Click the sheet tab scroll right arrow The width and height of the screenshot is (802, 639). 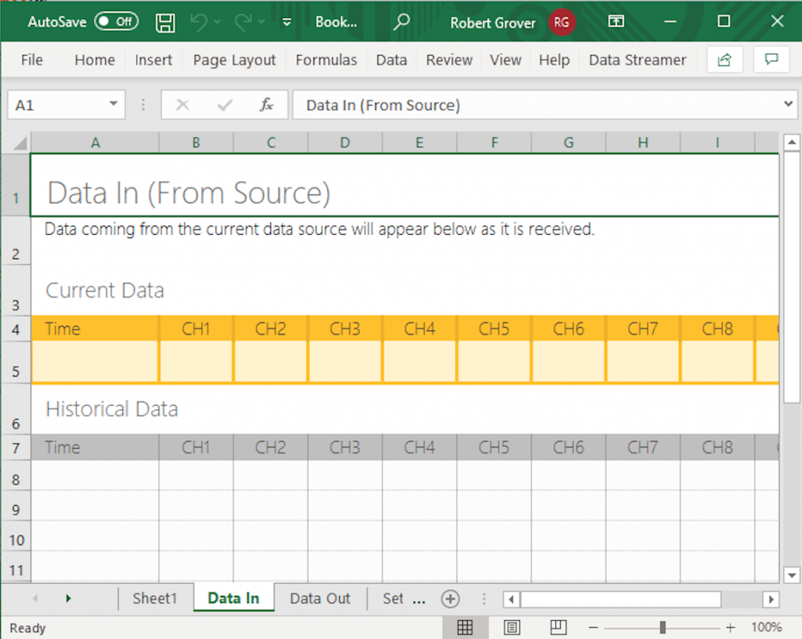68,598
